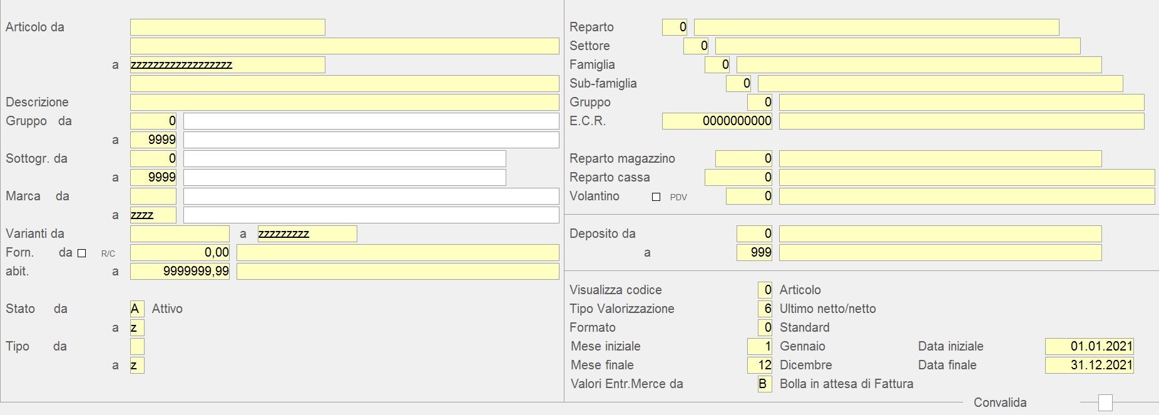1159x415 pixels.
Task: Focus the Reparto number field
Action: click(x=674, y=27)
